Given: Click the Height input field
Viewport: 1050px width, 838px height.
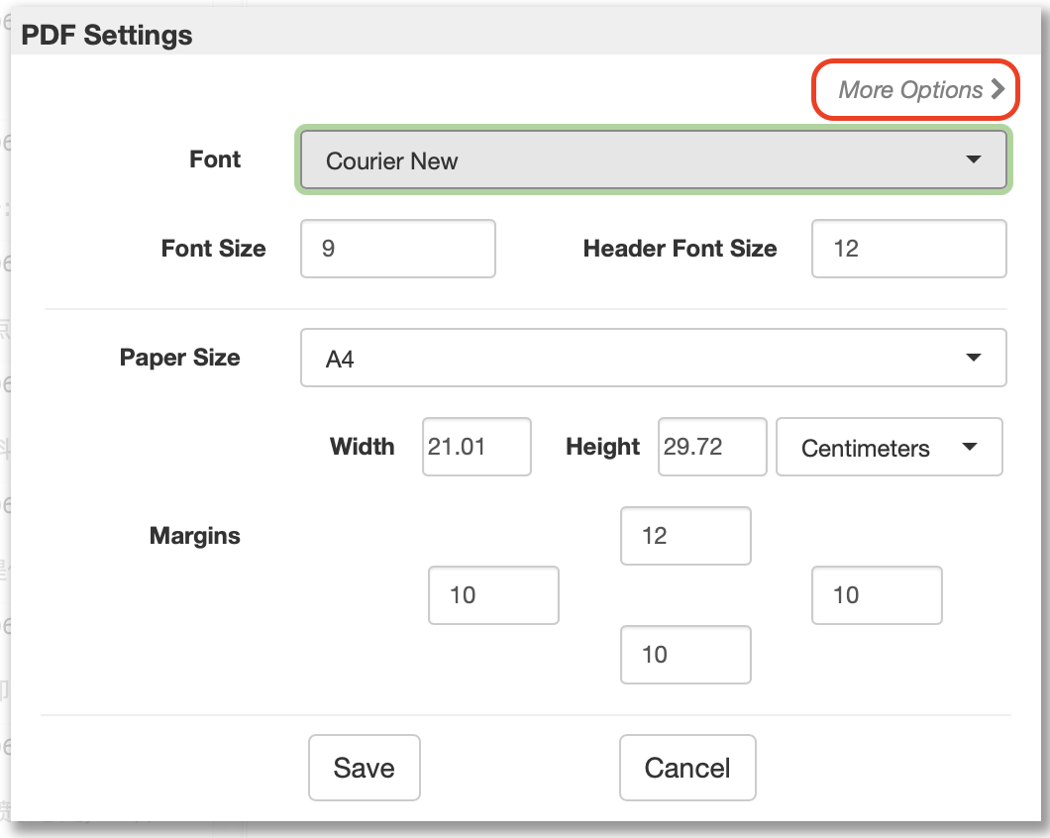Looking at the screenshot, I should (x=712, y=447).
